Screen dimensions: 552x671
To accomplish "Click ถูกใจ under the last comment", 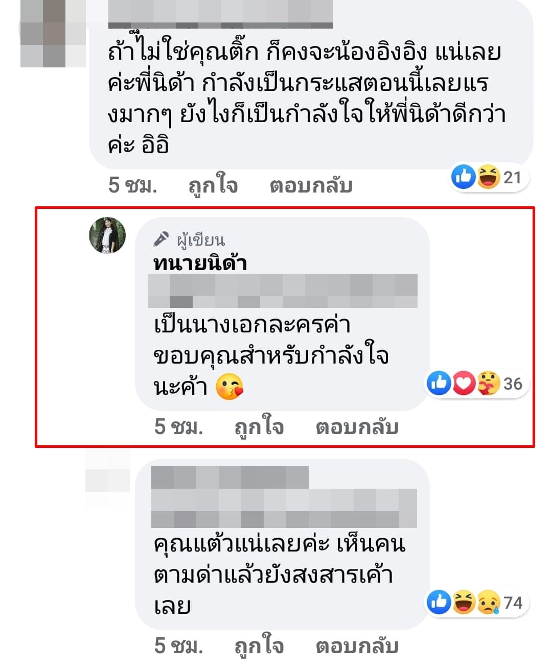I will [x=259, y=645].
